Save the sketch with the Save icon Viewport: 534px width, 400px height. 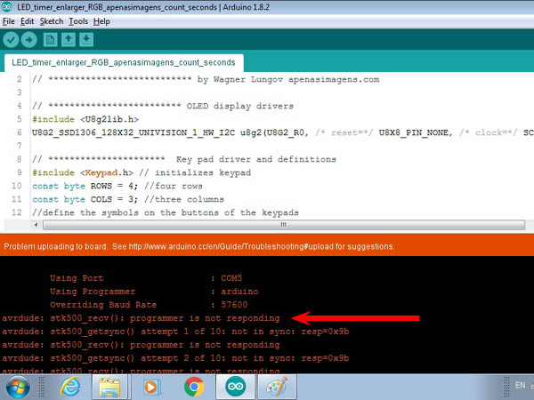click(x=85, y=40)
